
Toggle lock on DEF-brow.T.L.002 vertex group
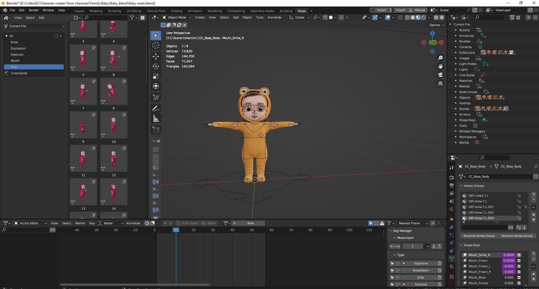coord(519,213)
